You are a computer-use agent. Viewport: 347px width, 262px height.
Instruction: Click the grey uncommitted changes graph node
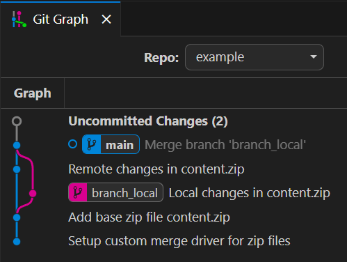(17, 121)
